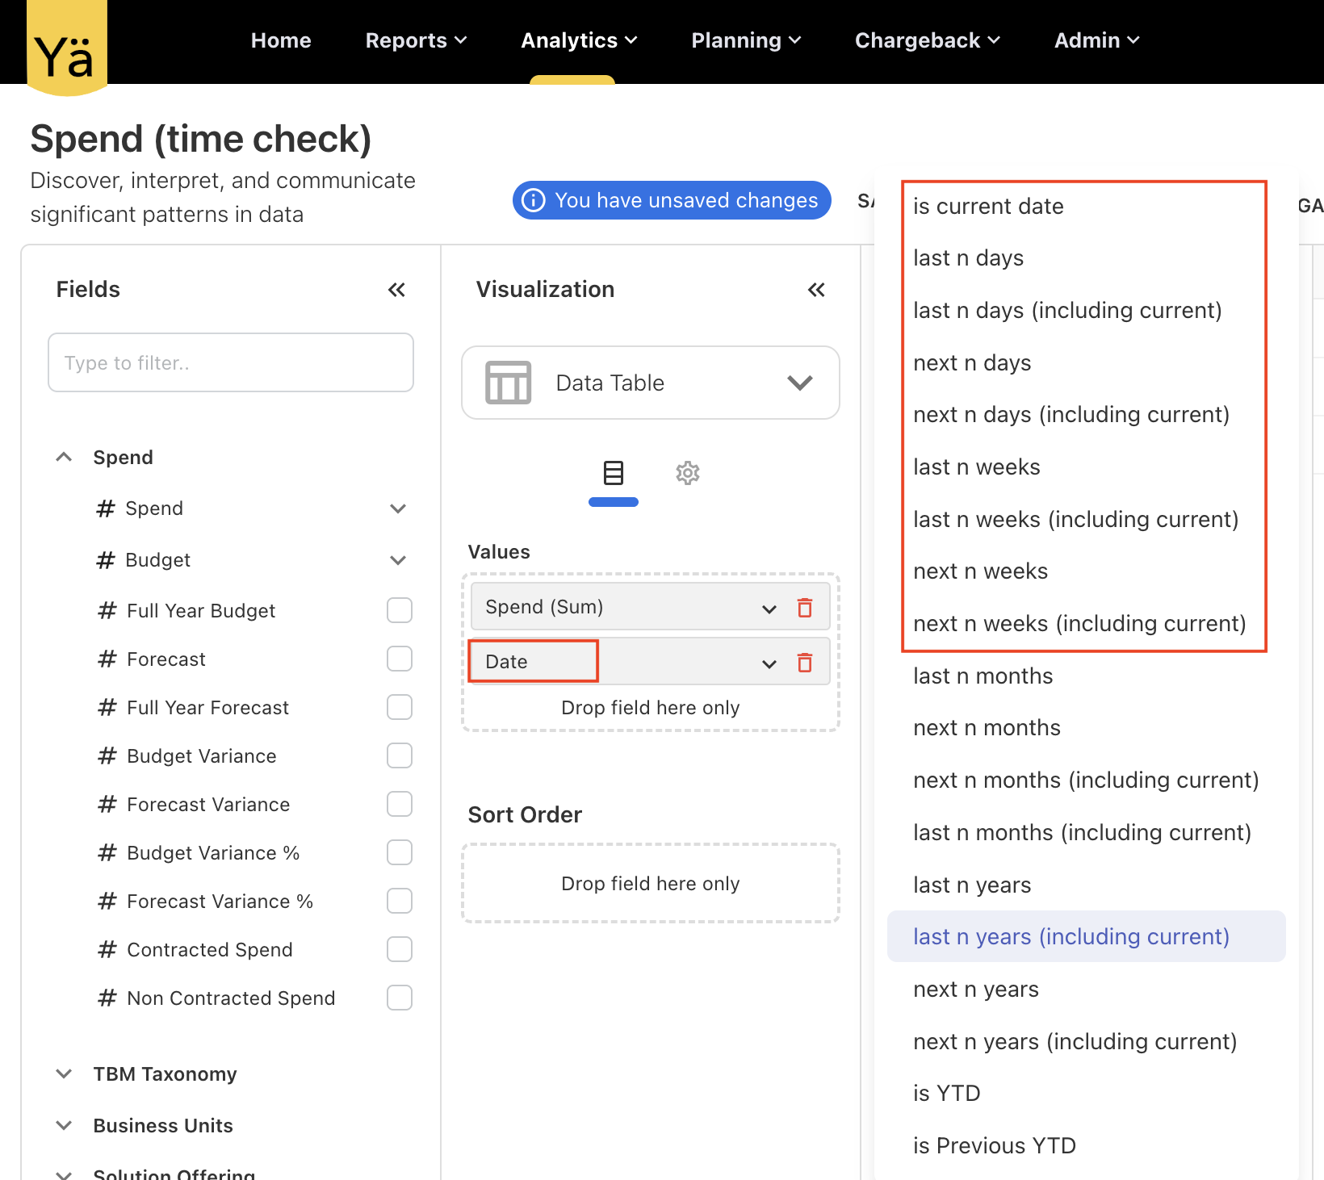Open visualization settings gear icon

point(687,473)
